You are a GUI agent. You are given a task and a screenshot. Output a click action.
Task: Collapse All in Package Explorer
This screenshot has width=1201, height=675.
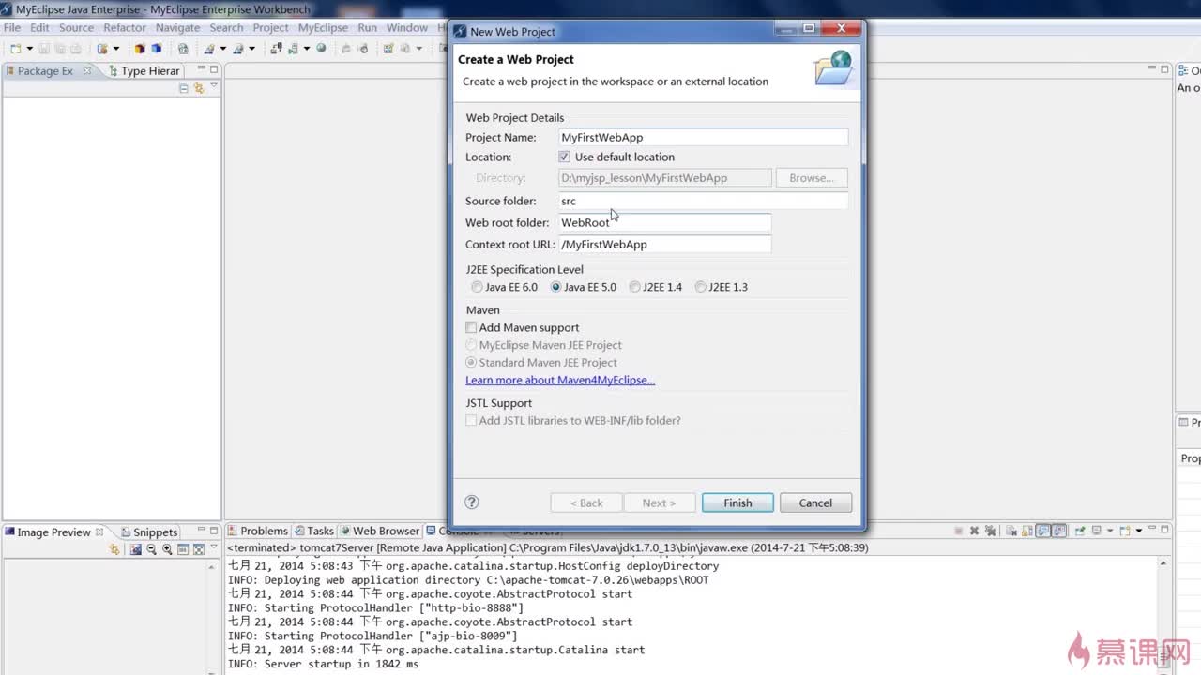point(184,88)
